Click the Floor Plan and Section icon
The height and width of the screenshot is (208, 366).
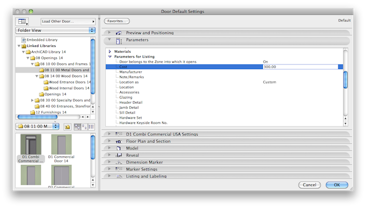click(x=119, y=141)
